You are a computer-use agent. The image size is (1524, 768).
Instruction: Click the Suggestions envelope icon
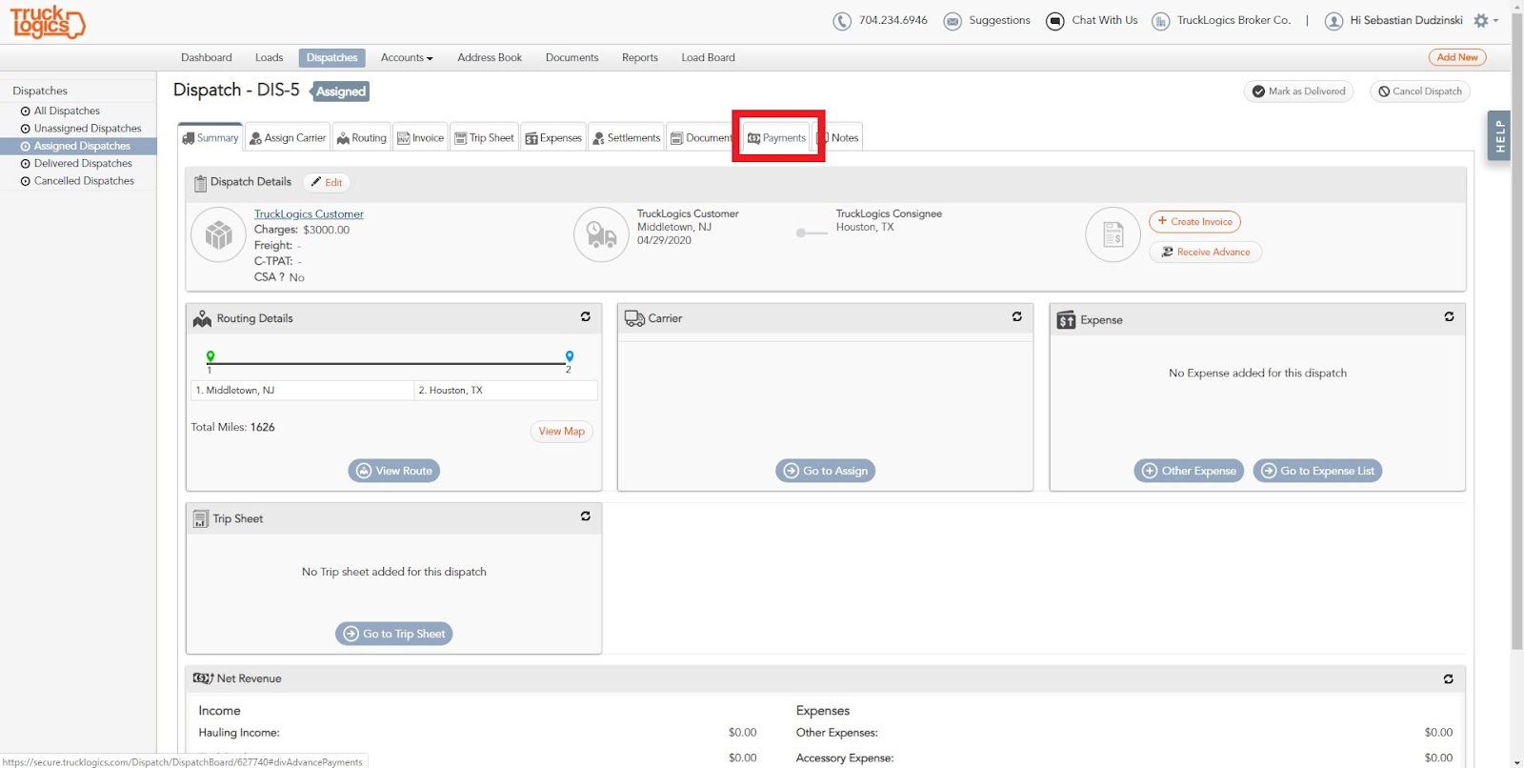tap(952, 21)
